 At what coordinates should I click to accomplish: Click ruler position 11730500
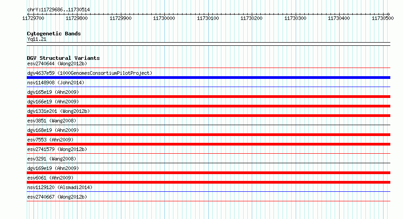[383, 18]
